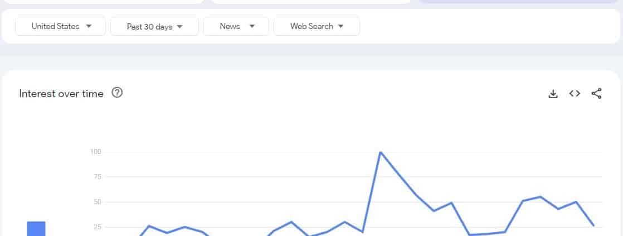Click the arrow beside News category
This screenshot has width=623, height=236.
[x=252, y=26]
